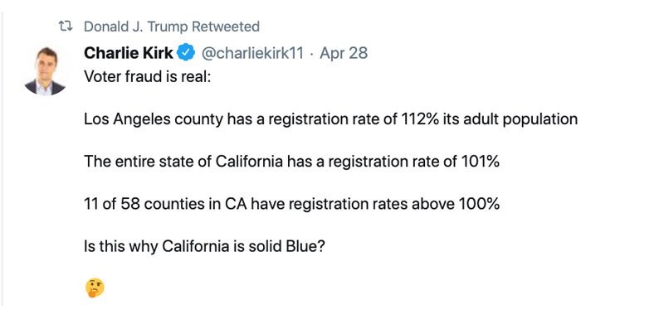This screenshot has height=334, width=664.
Task: Click the Los Angeles county 112% line
Action: tap(330, 119)
